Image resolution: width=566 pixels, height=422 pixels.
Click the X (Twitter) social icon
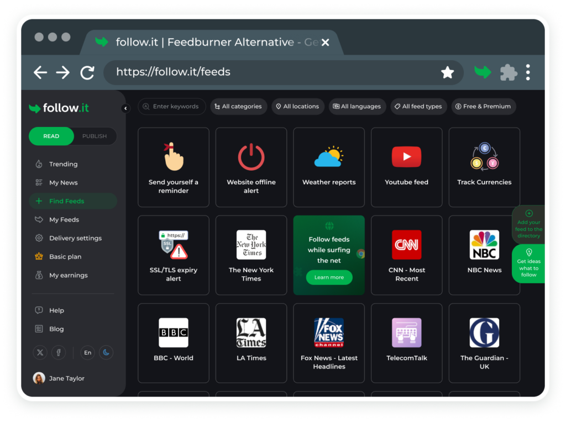[x=40, y=352]
